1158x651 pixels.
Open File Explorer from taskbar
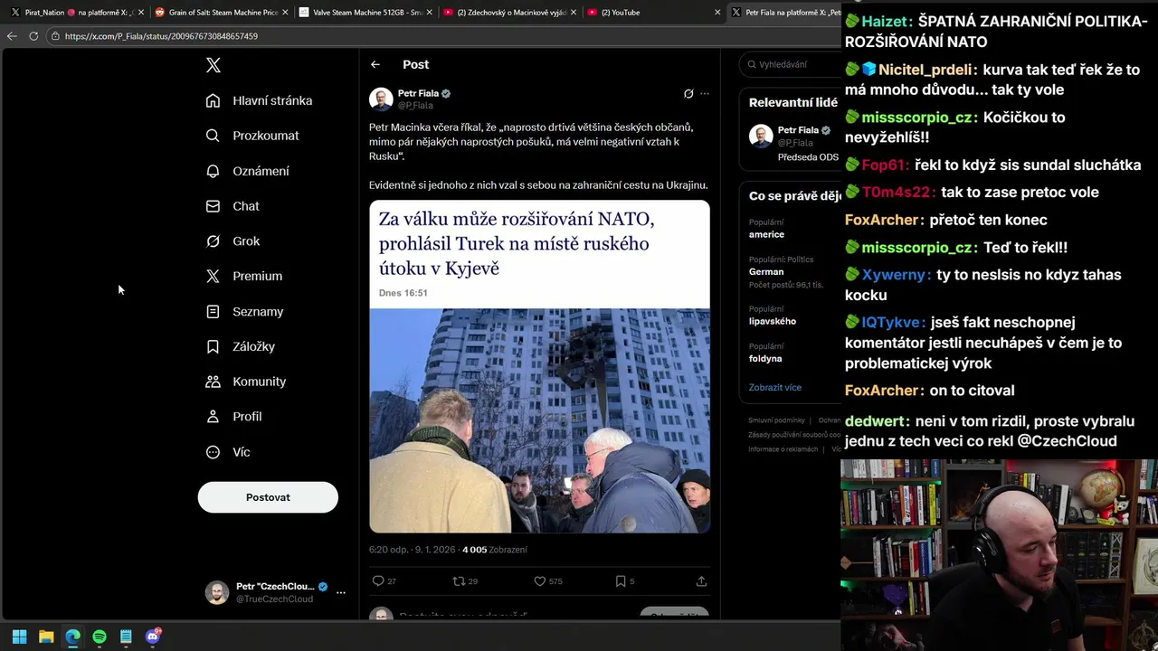click(46, 637)
